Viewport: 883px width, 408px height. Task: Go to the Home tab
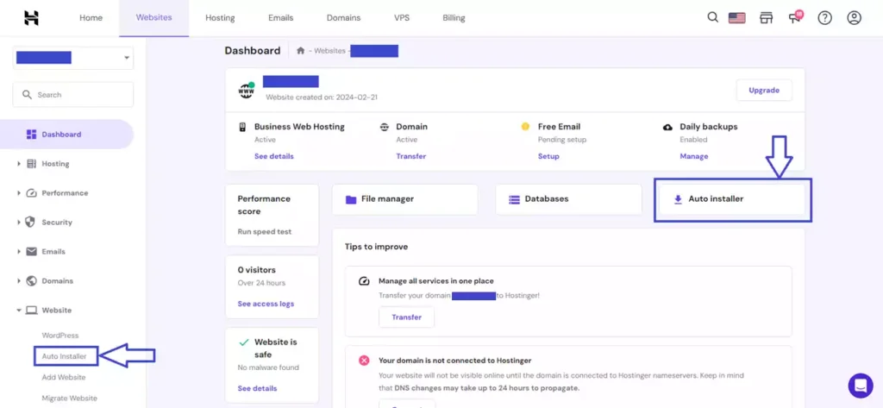91,18
